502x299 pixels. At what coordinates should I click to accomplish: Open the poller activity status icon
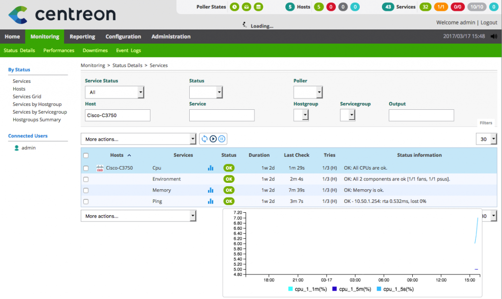(x=247, y=7)
